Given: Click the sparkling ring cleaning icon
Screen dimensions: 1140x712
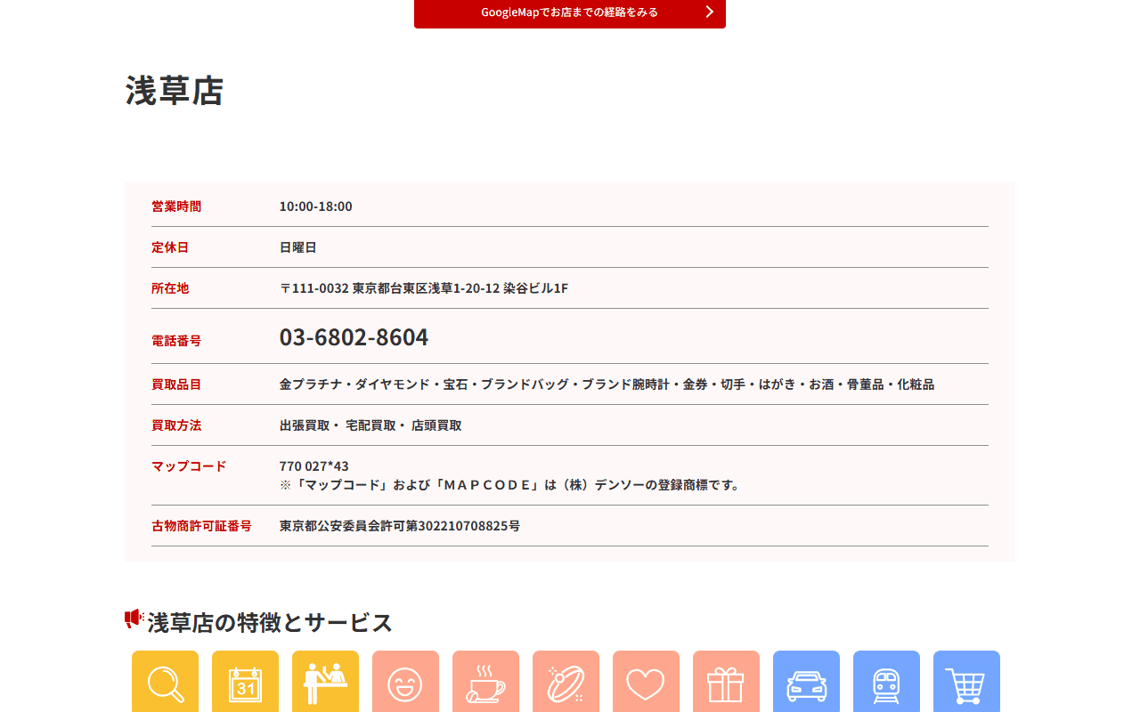Looking at the screenshot, I should coord(566,682).
